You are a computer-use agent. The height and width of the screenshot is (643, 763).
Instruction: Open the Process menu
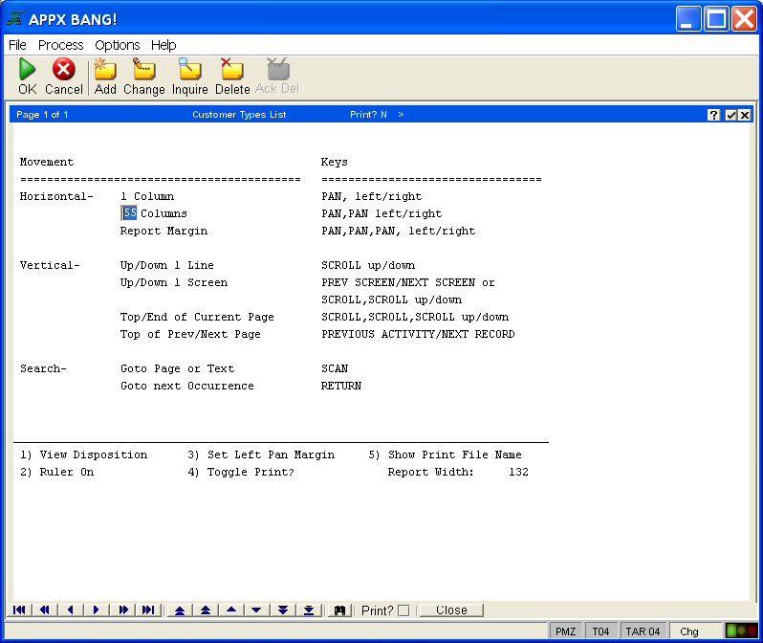(61, 45)
